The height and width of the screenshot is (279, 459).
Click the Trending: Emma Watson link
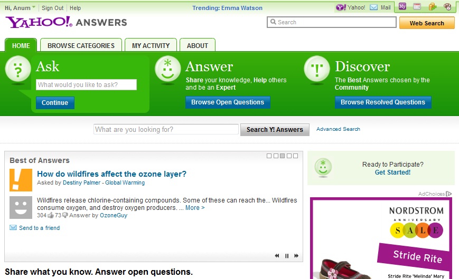[227, 8]
